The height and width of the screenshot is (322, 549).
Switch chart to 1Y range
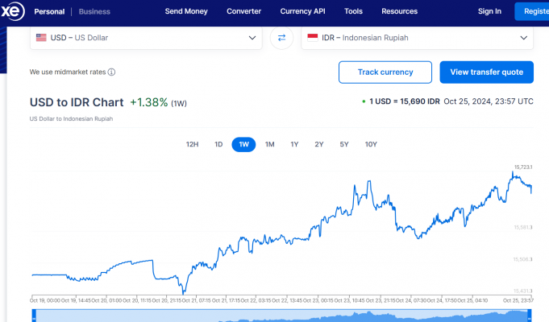coord(294,144)
